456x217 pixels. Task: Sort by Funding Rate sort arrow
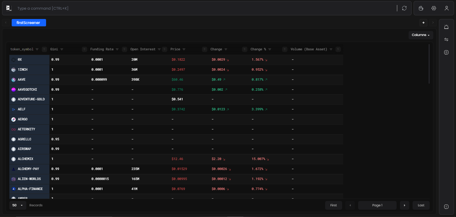click(x=117, y=49)
